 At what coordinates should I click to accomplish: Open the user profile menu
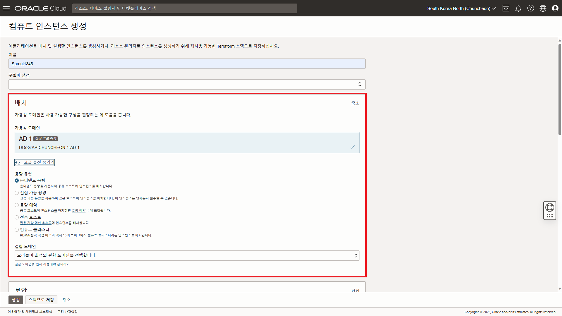click(x=555, y=8)
